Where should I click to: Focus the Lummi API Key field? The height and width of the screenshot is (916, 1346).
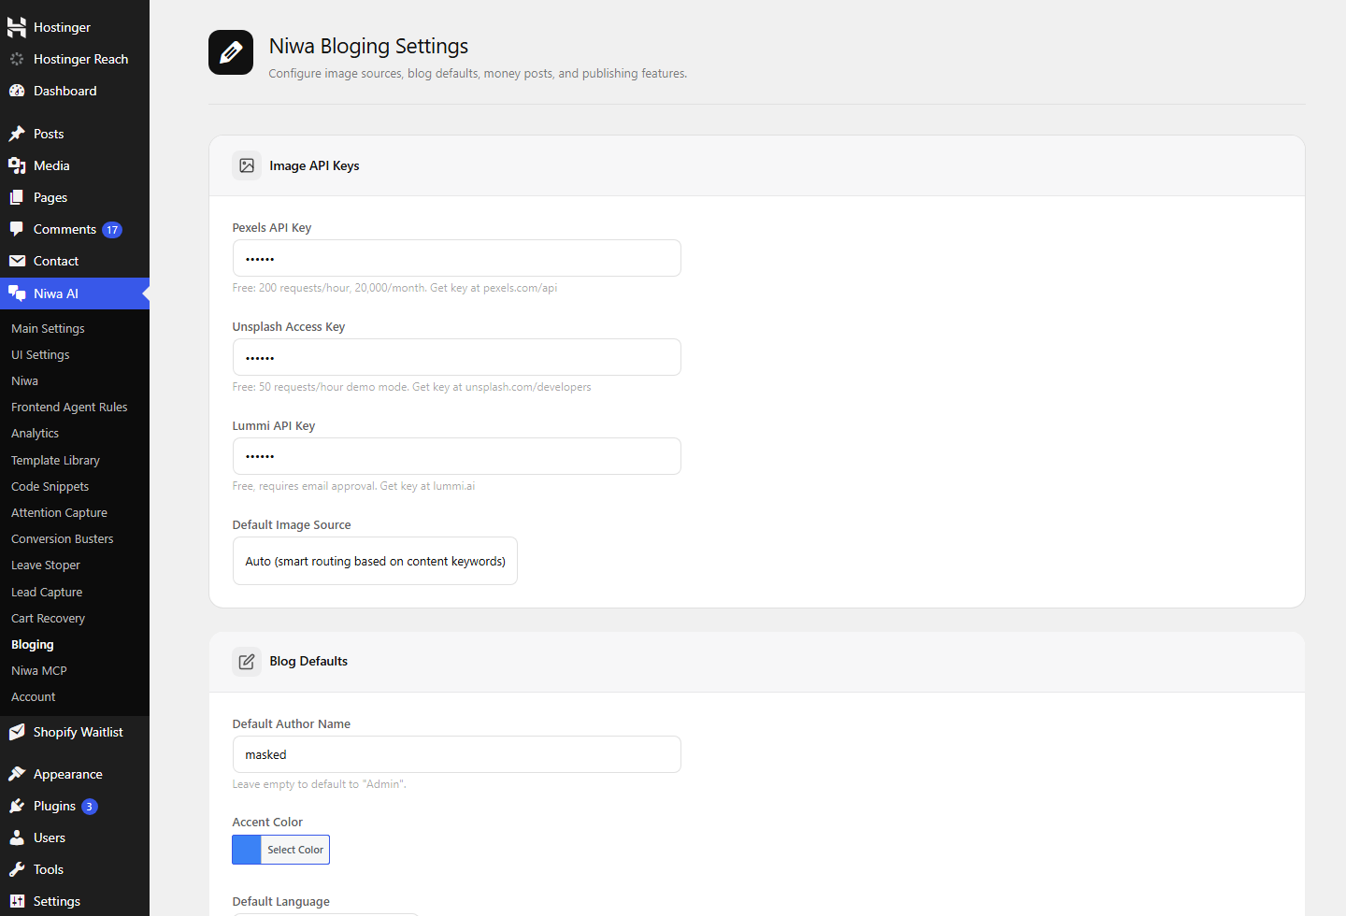[456, 456]
